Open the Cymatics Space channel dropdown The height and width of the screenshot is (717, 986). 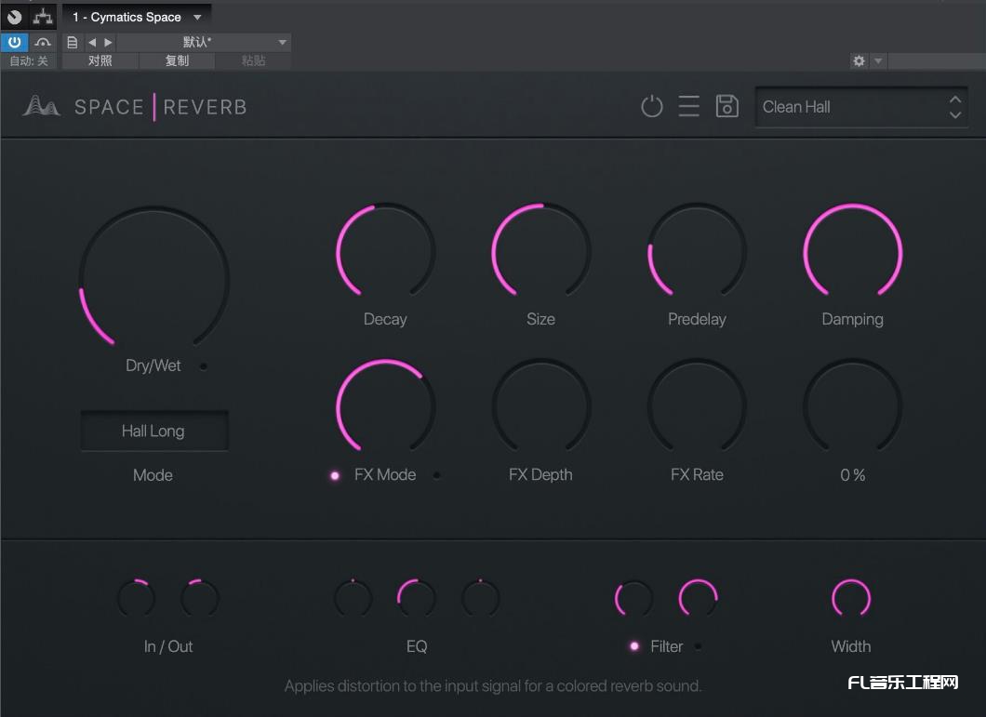197,16
